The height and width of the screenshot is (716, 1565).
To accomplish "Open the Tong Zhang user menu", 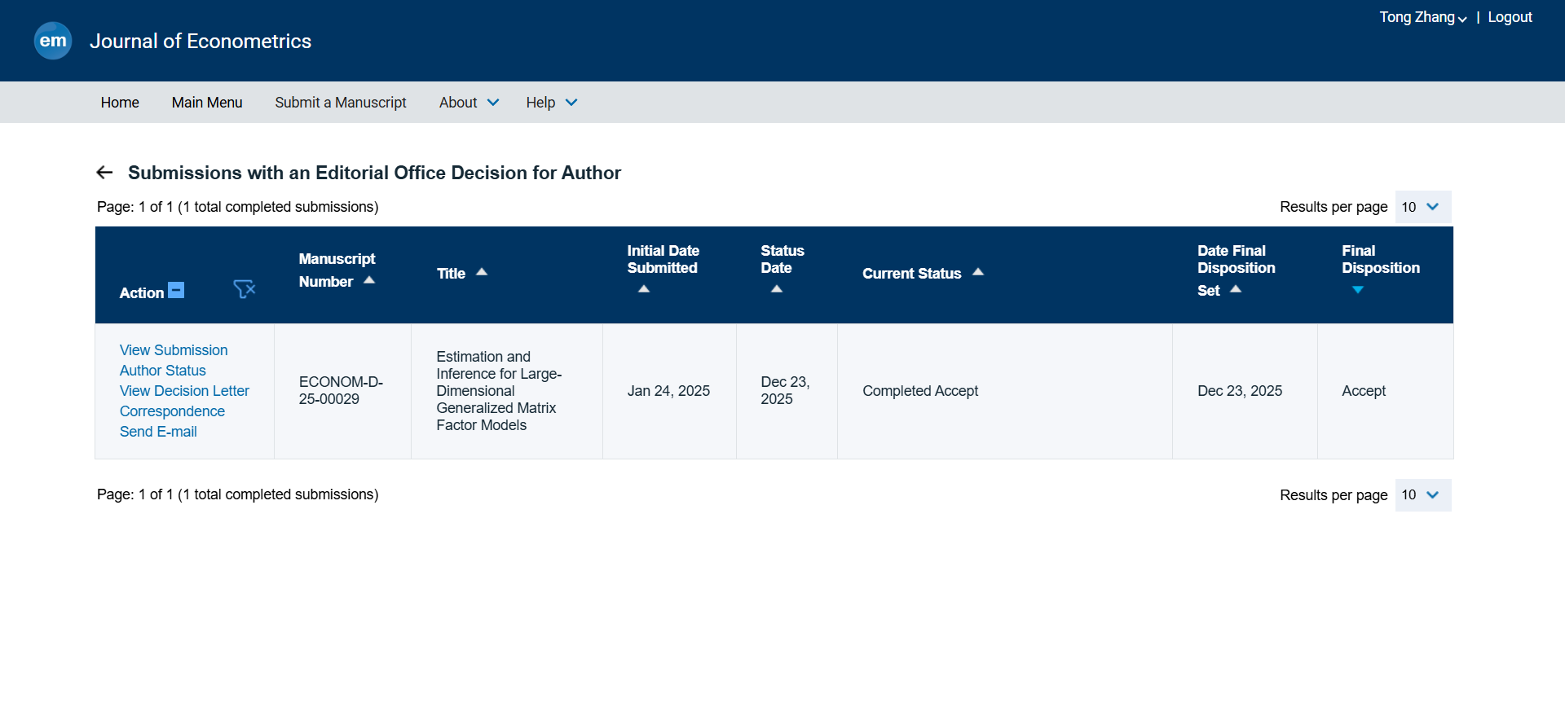I will tap(1422, 17).
